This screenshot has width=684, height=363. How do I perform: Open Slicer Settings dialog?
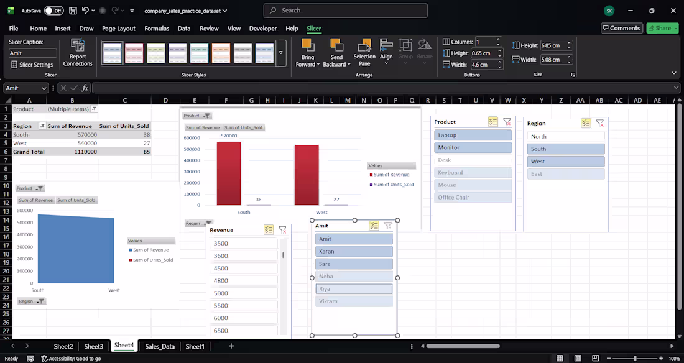click(32, 65)
